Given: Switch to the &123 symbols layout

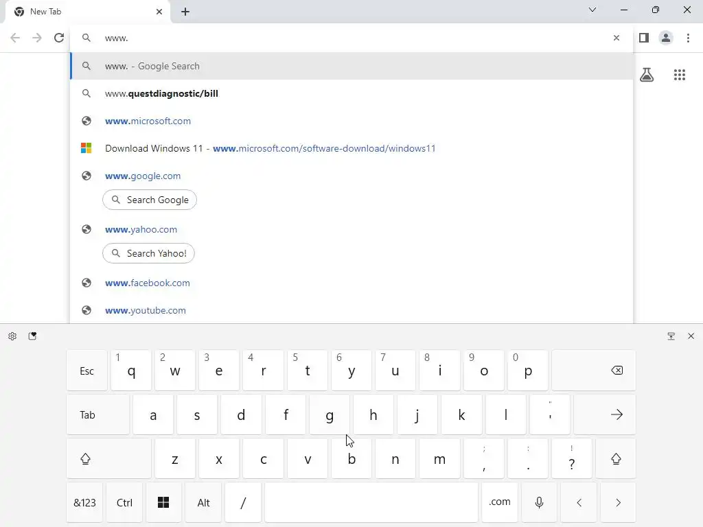Looking at the screenshot, I should point(84,502).
